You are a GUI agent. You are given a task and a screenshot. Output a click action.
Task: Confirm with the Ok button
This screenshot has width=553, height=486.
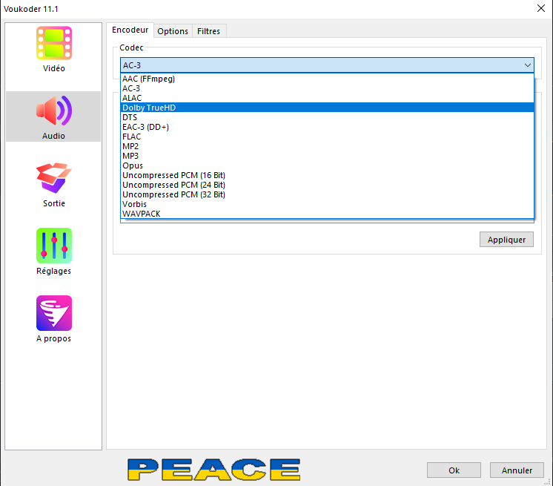coord(454,470)
